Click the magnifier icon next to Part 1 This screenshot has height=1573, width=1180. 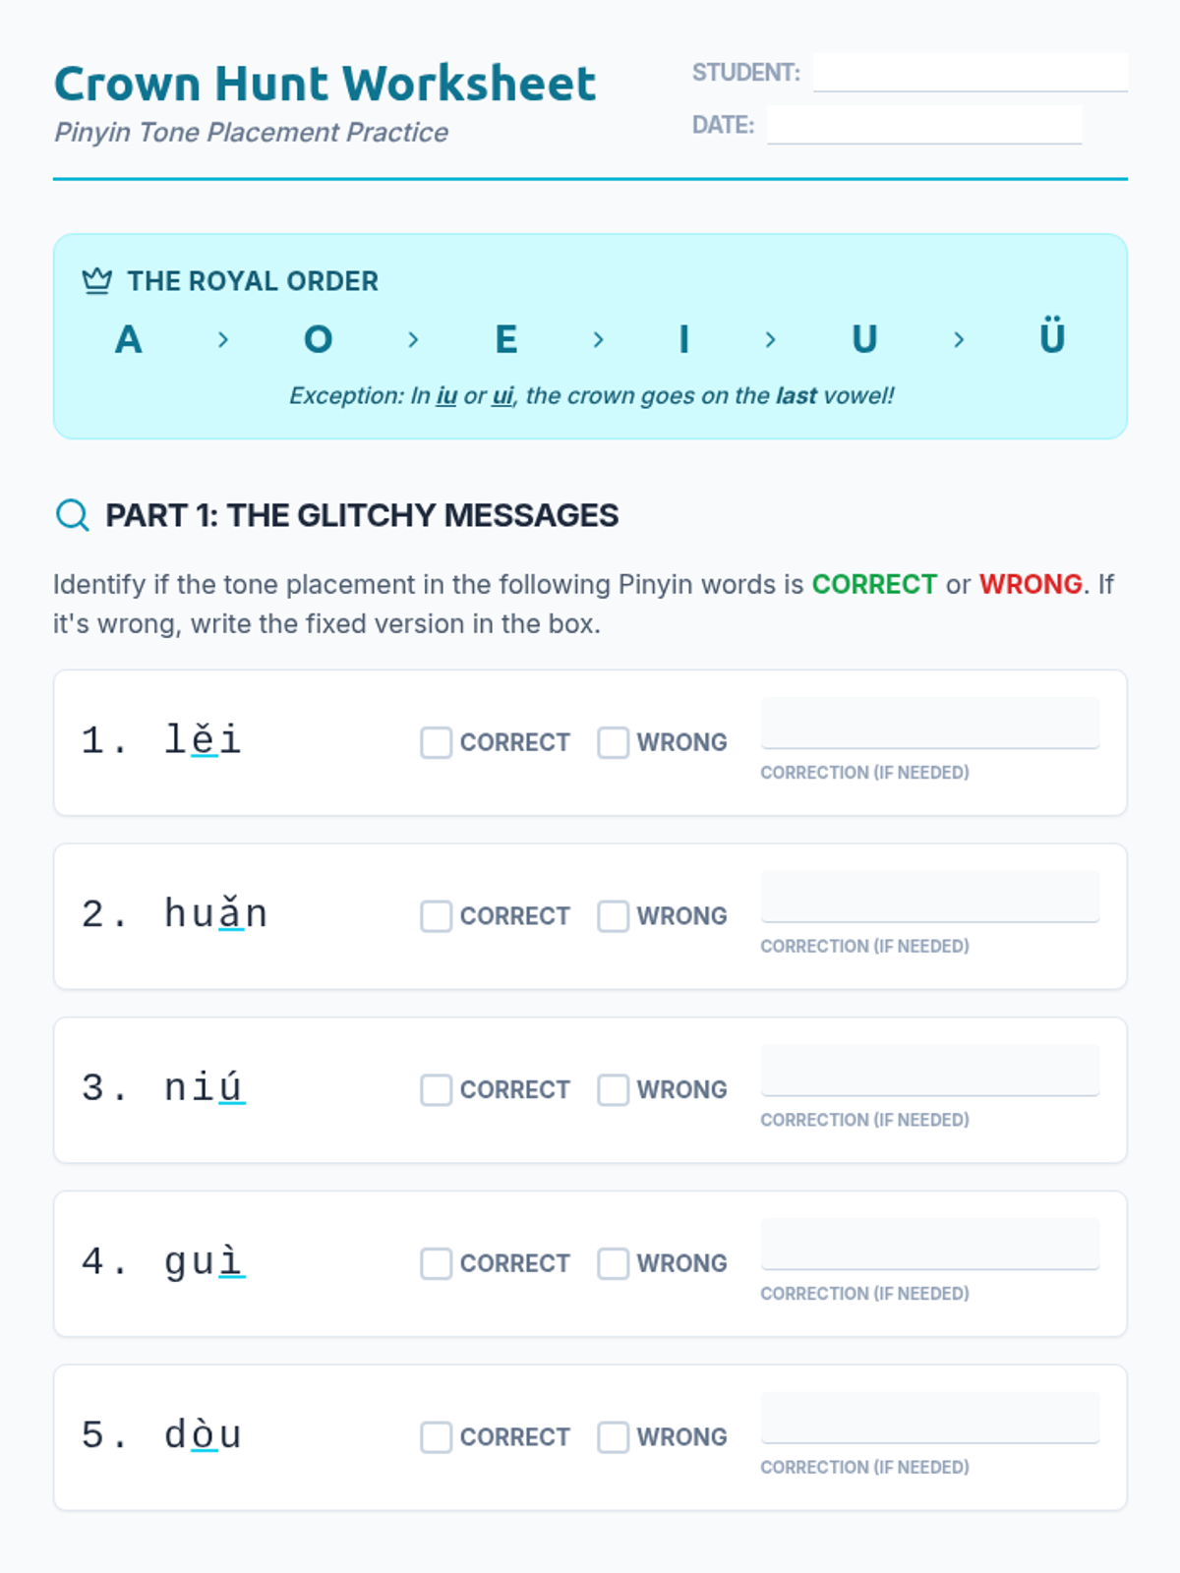point(73,514)
